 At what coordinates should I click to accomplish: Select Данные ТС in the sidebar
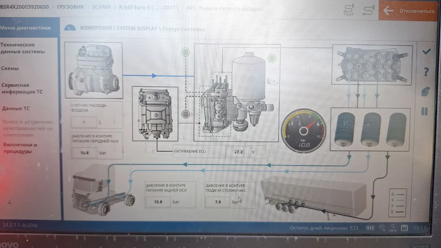point(16,108)
